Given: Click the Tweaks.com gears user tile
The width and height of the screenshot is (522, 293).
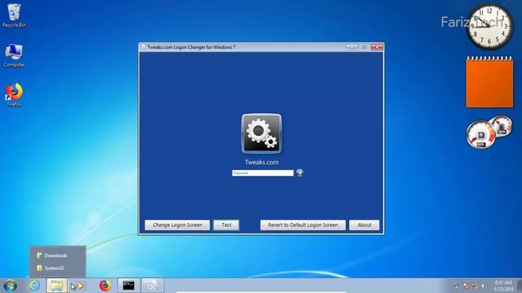Looking at the screenshot, I should coord(262,133).
